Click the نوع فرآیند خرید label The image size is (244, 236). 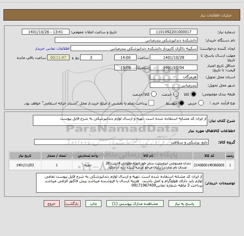tap(222, 103)
